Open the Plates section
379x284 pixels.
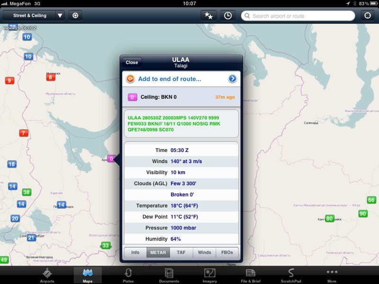point(128,275)
